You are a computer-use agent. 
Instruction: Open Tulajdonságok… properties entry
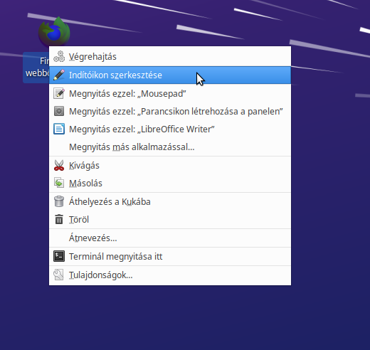(x=170, y=275)
